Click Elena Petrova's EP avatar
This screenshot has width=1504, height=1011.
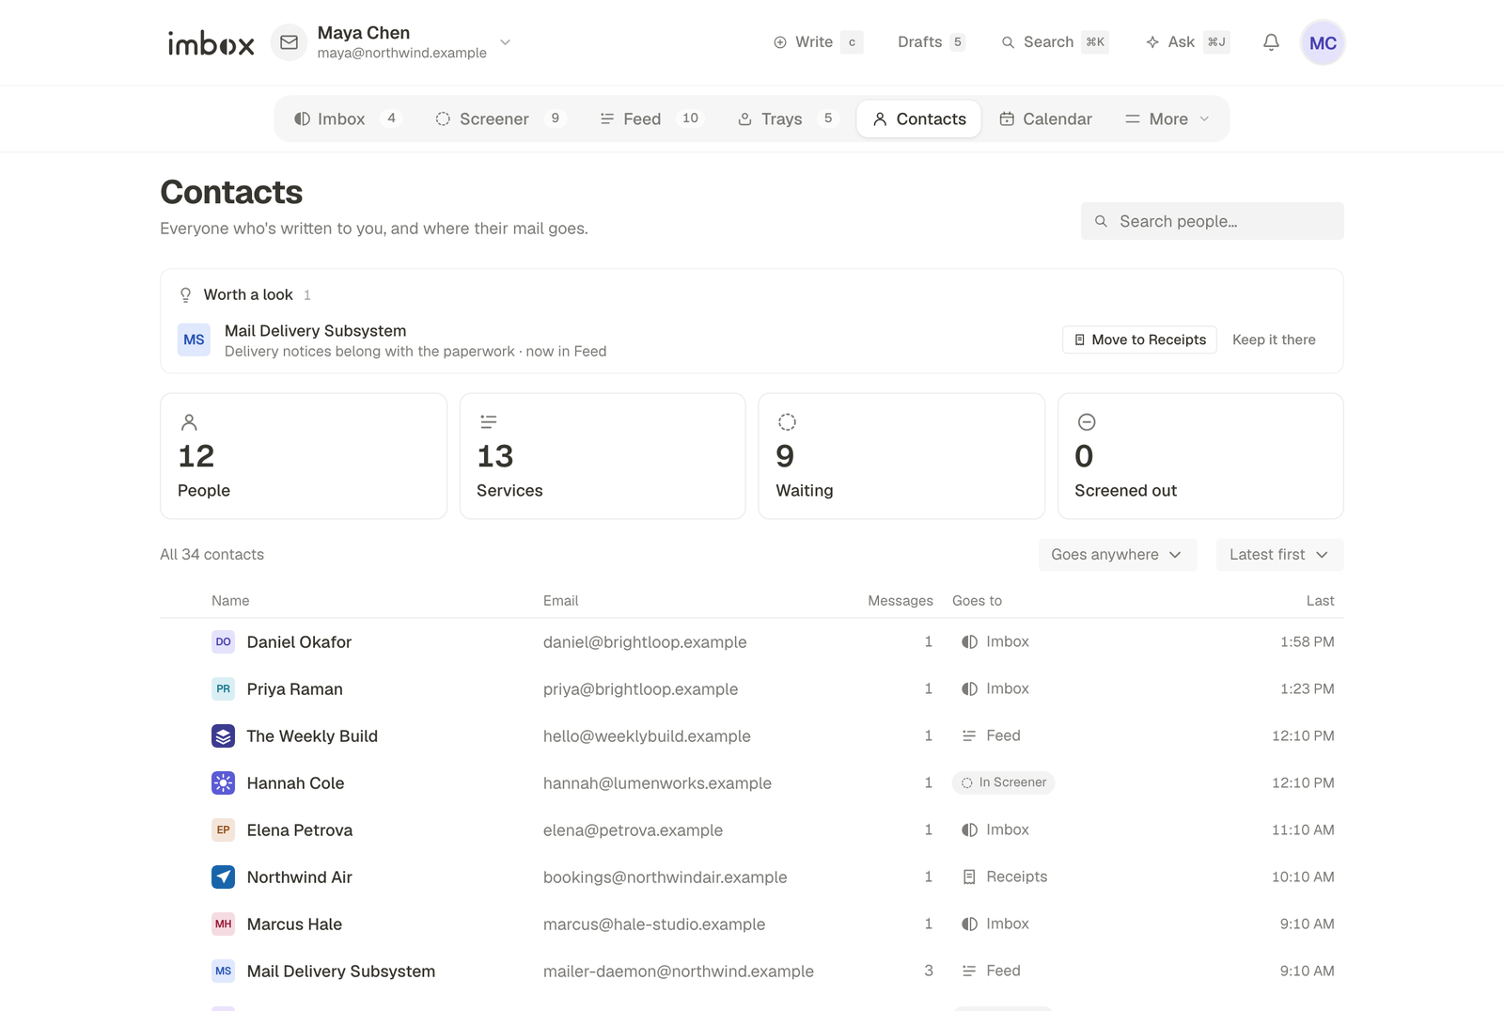click(223, 830)
